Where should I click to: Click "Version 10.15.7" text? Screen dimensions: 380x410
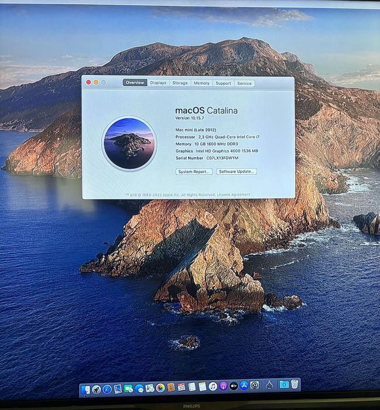pyautogui.click(x=190, y=118)
